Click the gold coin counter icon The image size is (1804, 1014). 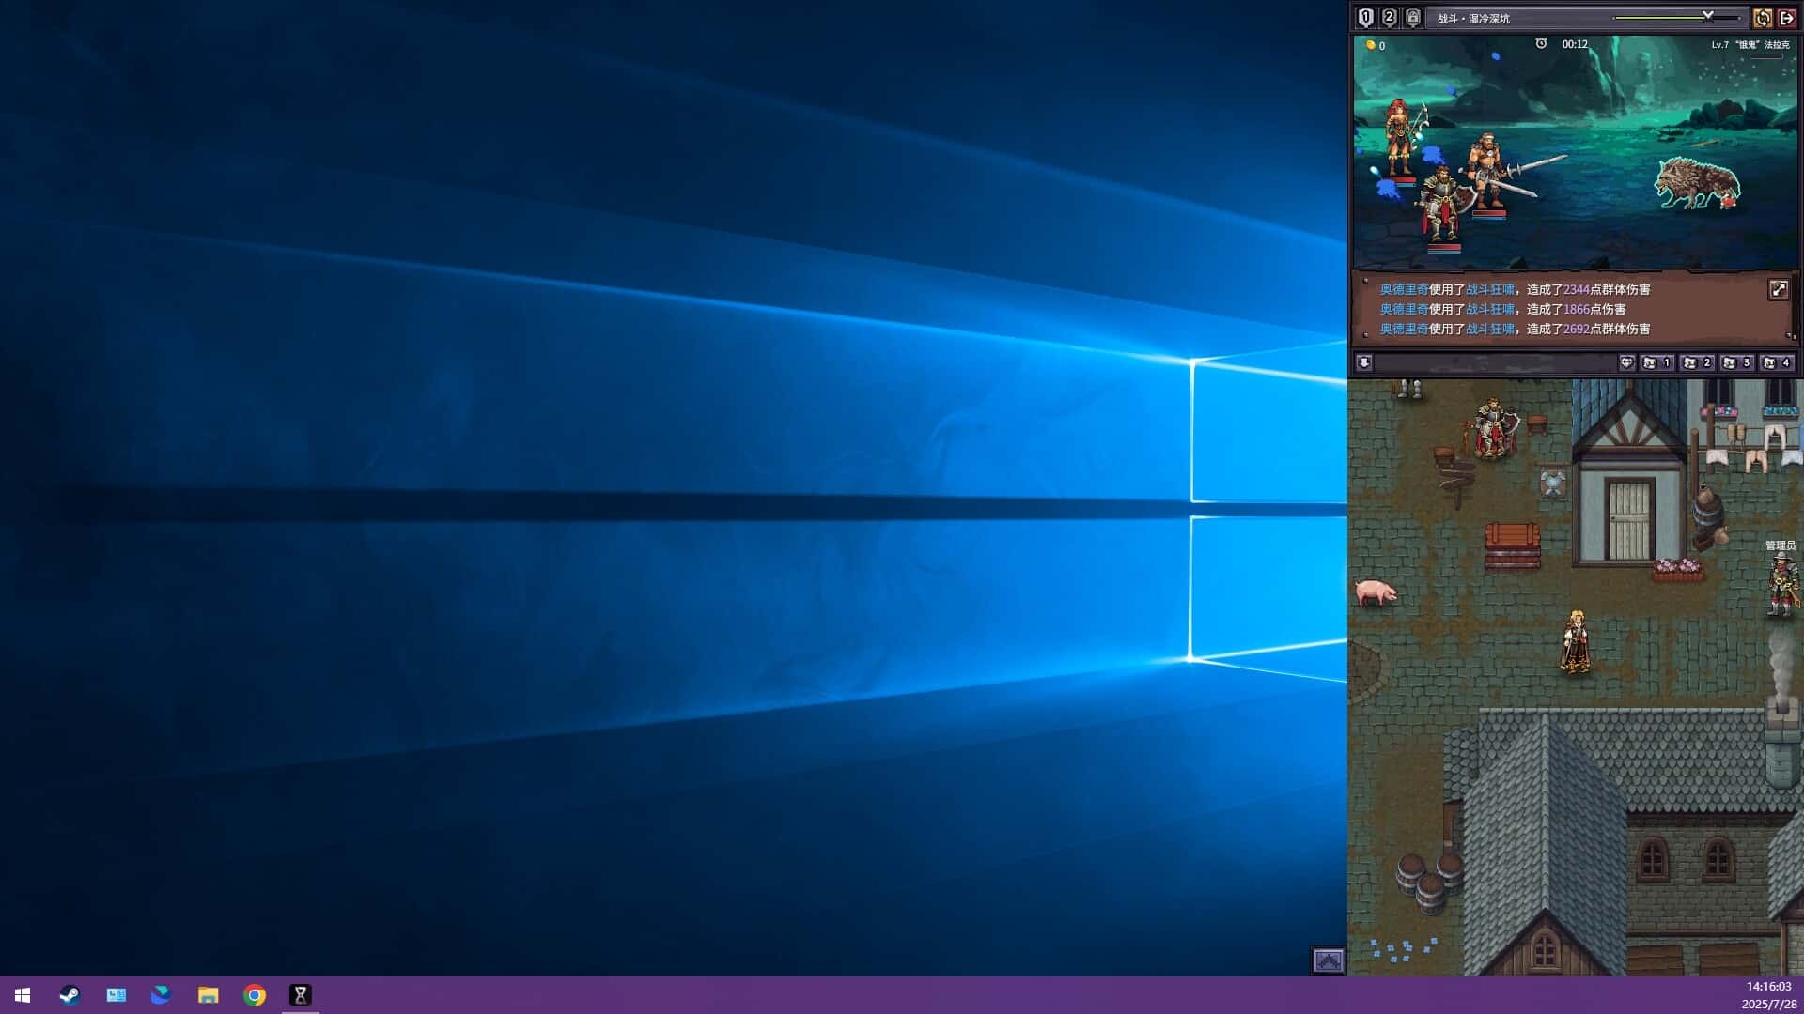coord(1370,45)
